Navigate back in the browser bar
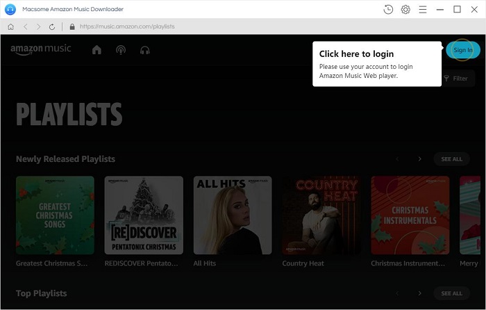Viewport: 486px width, 310px height. pos(26,26)
